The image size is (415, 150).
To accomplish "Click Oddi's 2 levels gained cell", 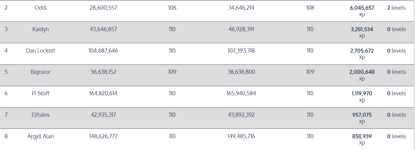I will [396, 8].
